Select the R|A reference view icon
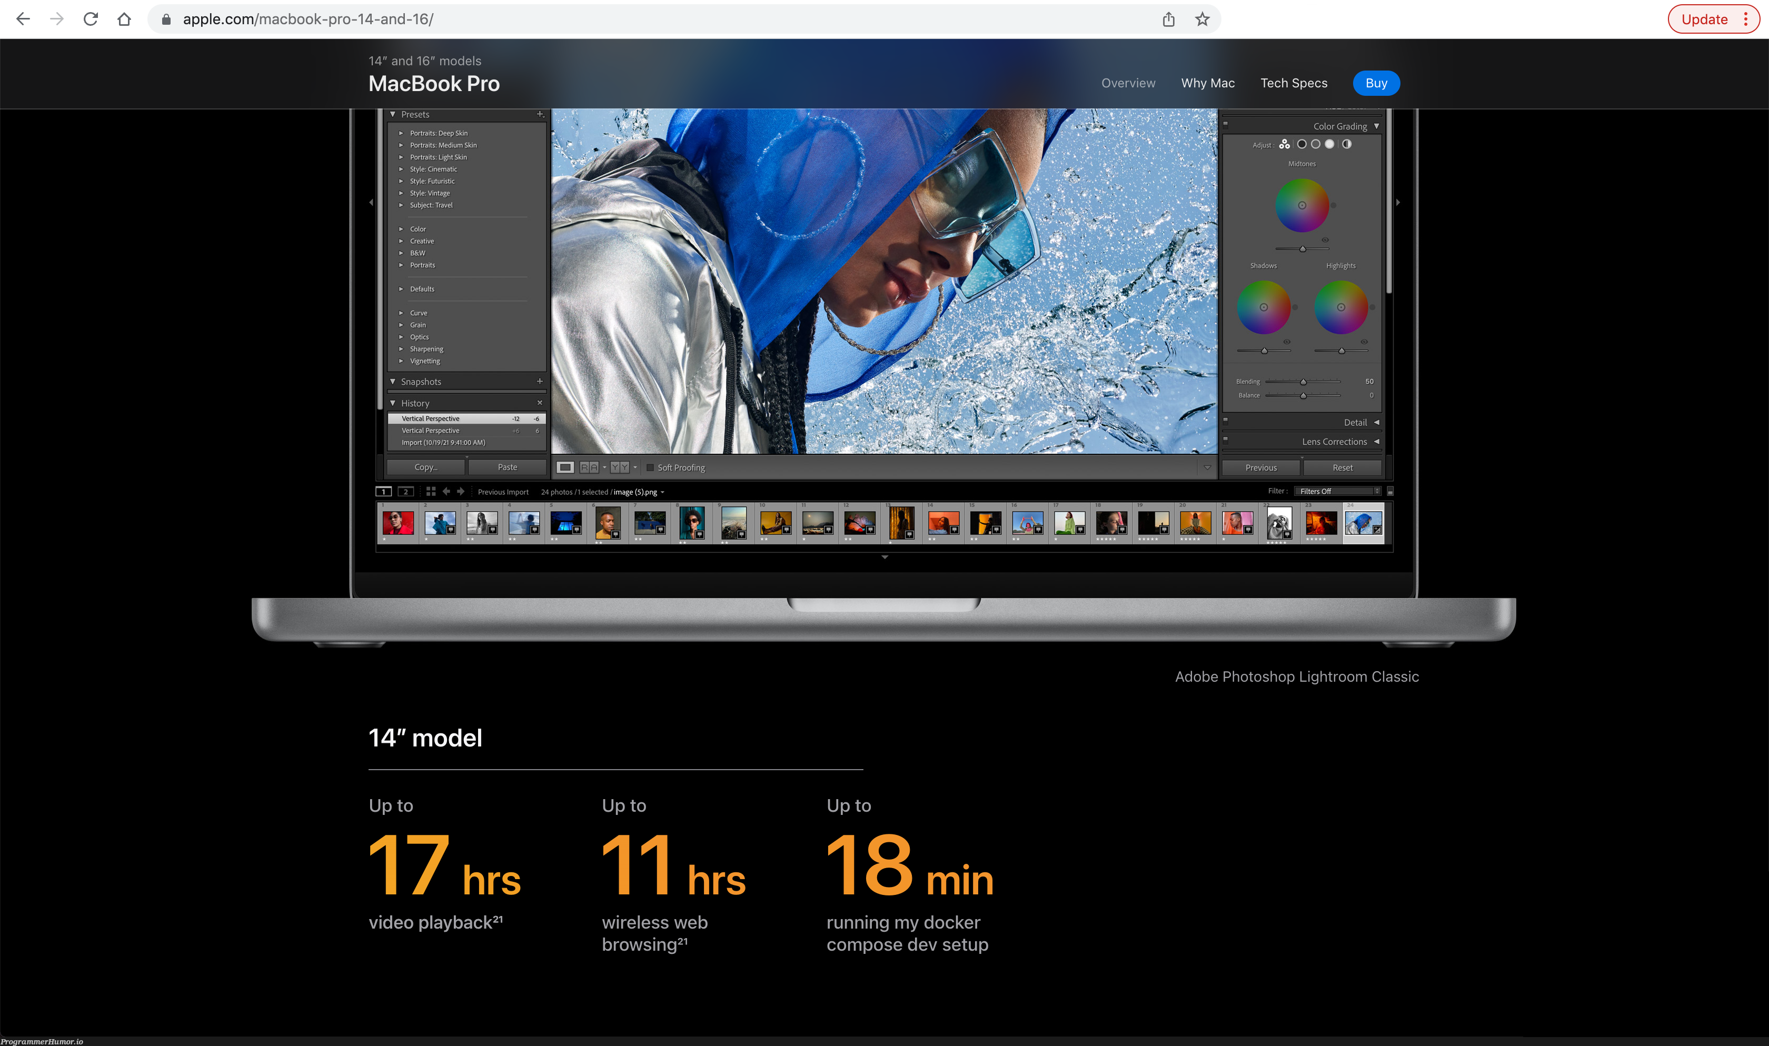The width and height of the screenshot is (1769, 1046). coord(589,467)
